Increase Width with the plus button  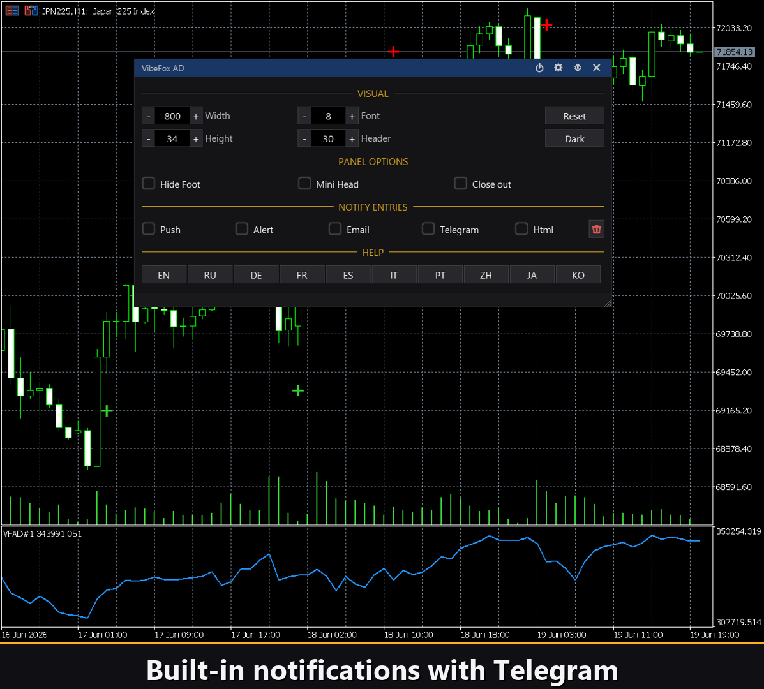[x=196, y=116]
